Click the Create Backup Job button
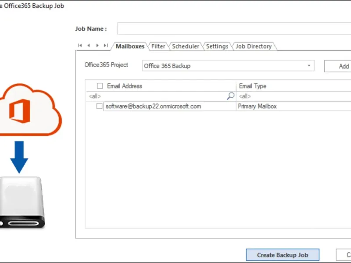 (283, 255)
